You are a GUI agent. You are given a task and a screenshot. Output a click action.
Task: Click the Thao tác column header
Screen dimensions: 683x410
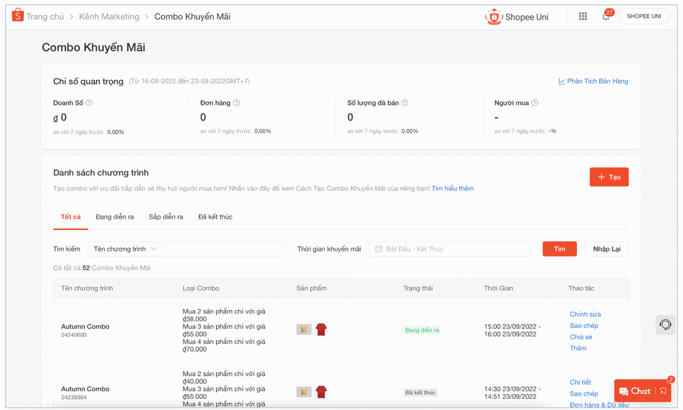click(582, 288)
